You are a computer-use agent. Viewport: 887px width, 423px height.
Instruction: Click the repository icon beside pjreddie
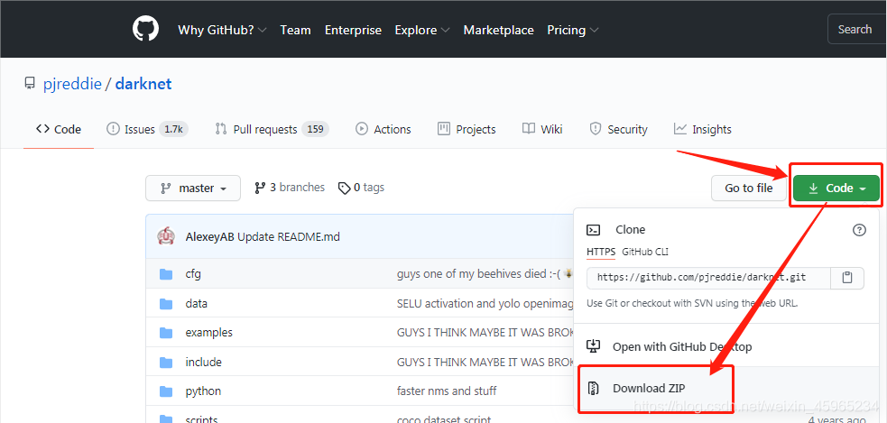[x=30, y=84]
